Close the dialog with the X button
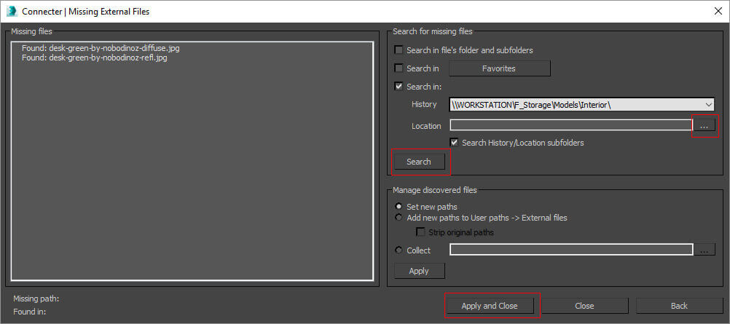Screen dimensions: 730x324 point(718,12)
